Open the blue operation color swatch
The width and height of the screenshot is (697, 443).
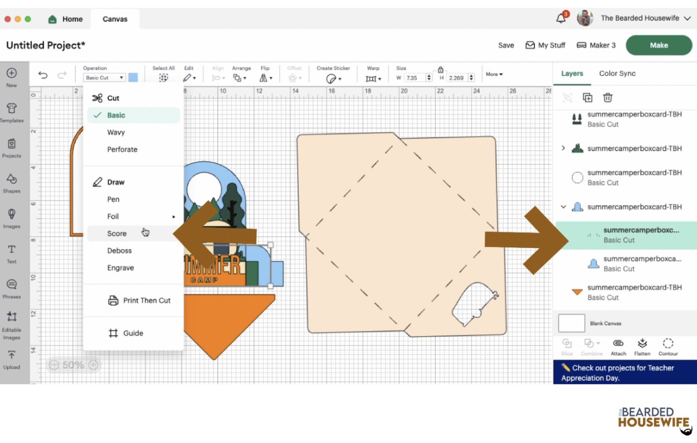tap(133, 78)
